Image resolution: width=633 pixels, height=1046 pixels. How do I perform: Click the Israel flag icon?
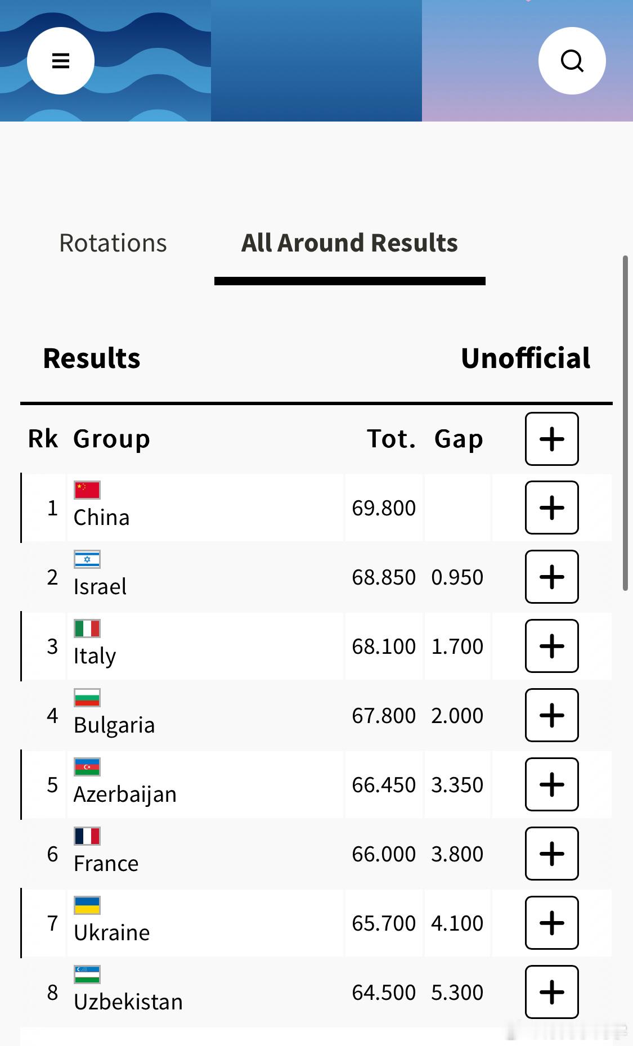(x=87, y=559)
